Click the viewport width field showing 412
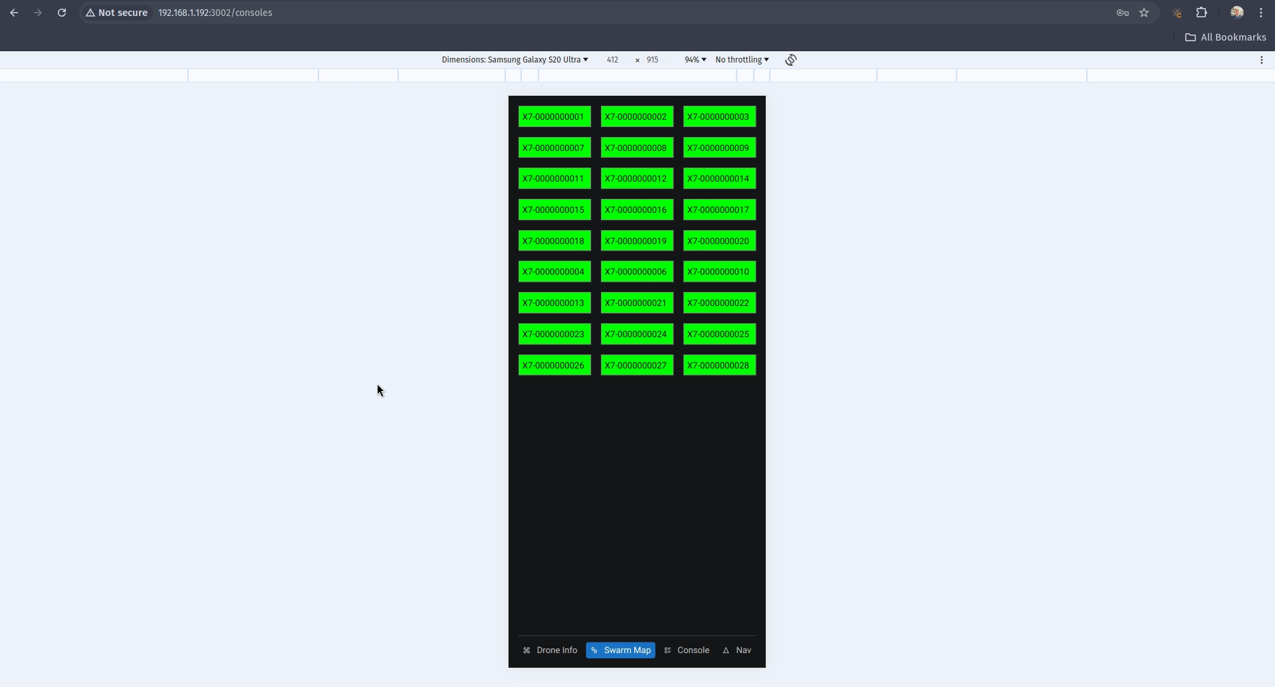The width and height of the screenshot is (1275, 687). (x=612, y=60)
